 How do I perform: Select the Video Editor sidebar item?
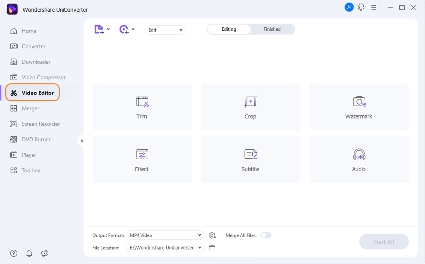point(32,93)
